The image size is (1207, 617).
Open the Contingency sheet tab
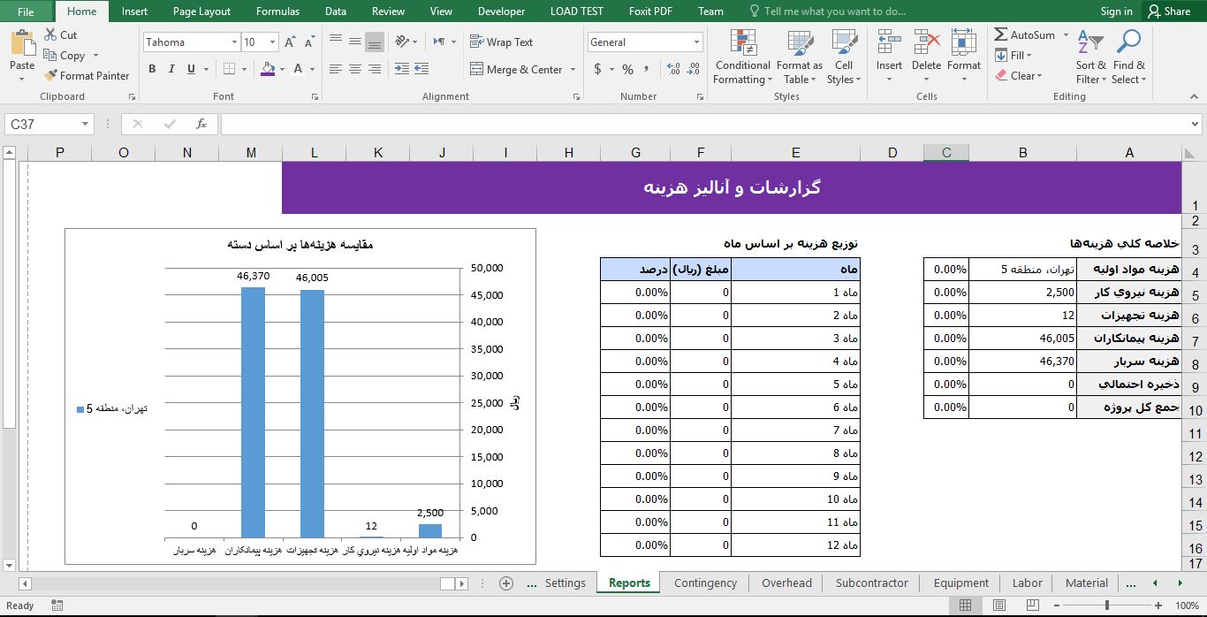pos(705,583)
